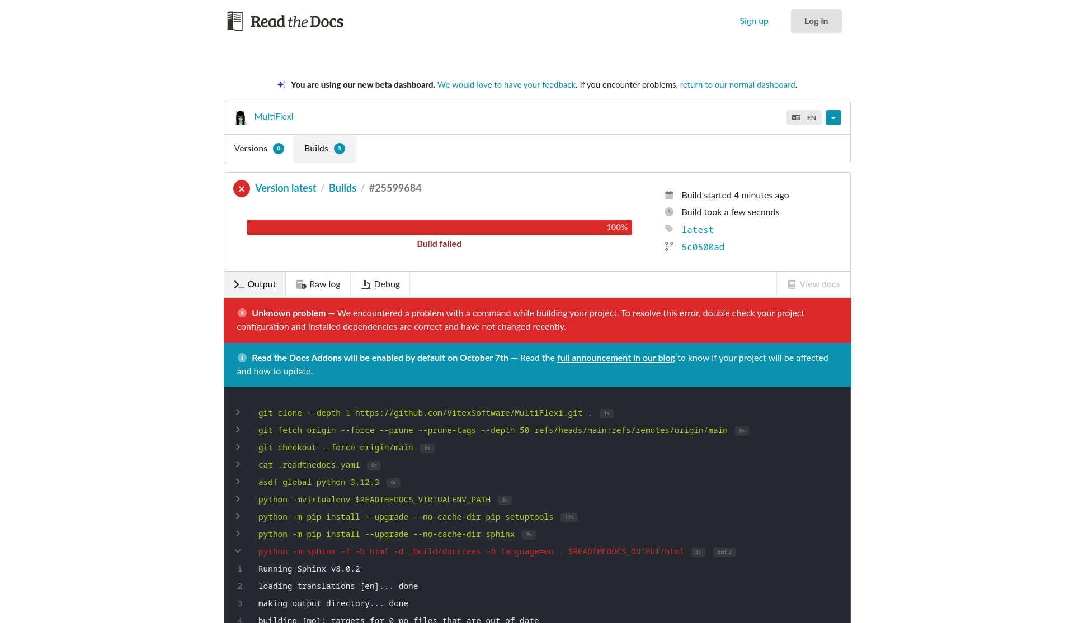Click the 'making output directory... done' log line
The width and height of the screenshot is (1074, 623).
click(333, 603)
